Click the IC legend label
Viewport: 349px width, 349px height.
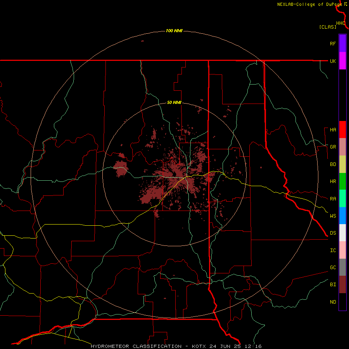pos(333,251)
